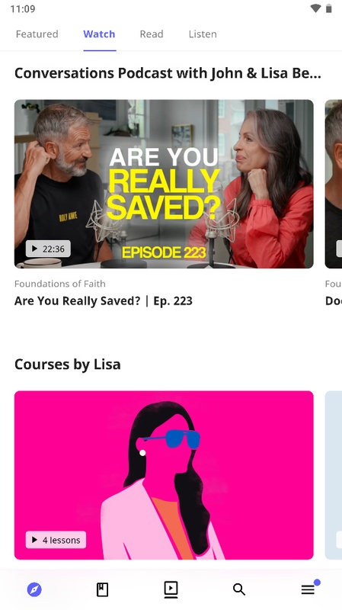The image size is (342, 610).
Task: Open the video player nav icon
Action: 171,589
